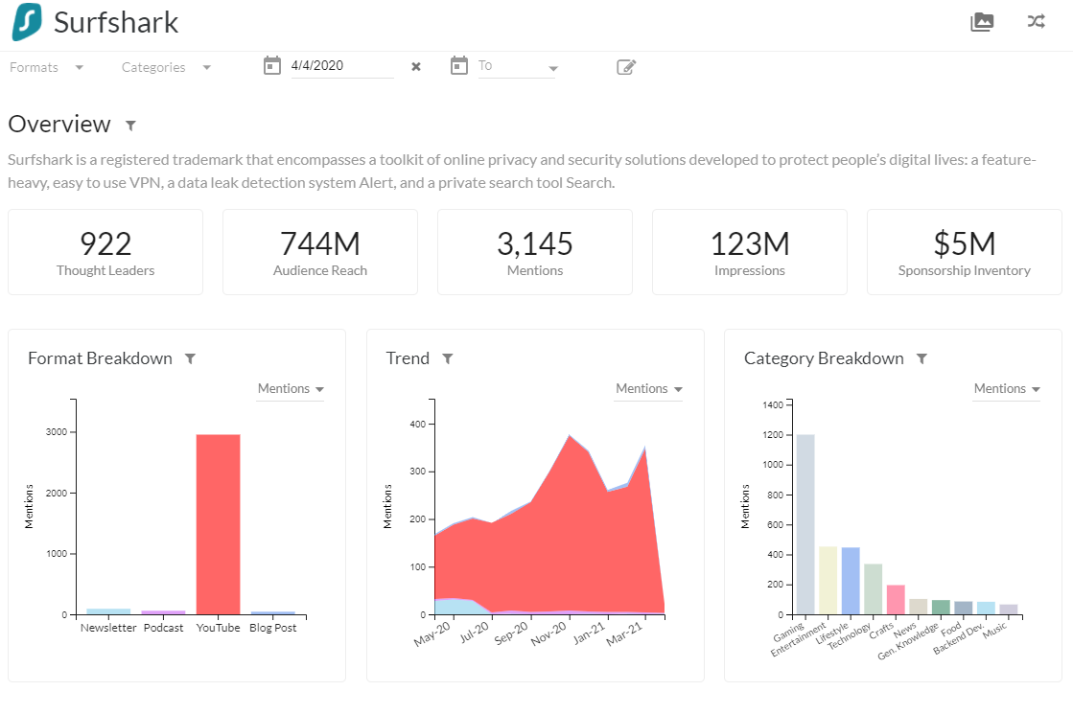Image resolution: width=1073 pixels, height=714 pixels.
Task: Click the blue Lifestyle category bar
Action: coord(851,582)
